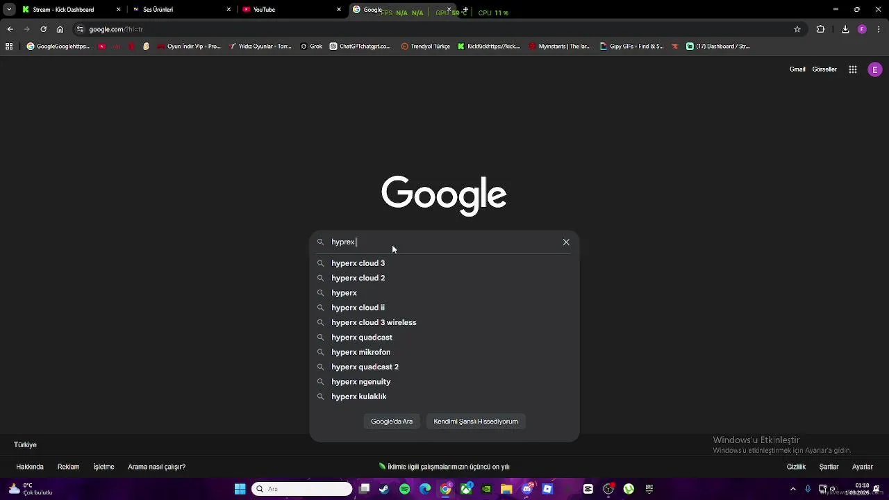Viewport: 889px width, 500px height.
Task: Open the Gmail link
Action: (x=797, y=69)
